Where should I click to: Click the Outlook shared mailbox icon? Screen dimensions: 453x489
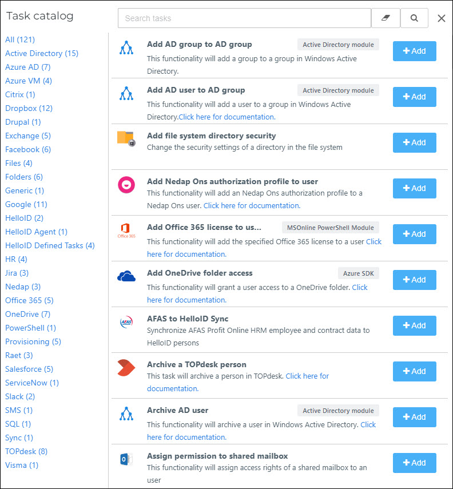[x=126, y=459]
